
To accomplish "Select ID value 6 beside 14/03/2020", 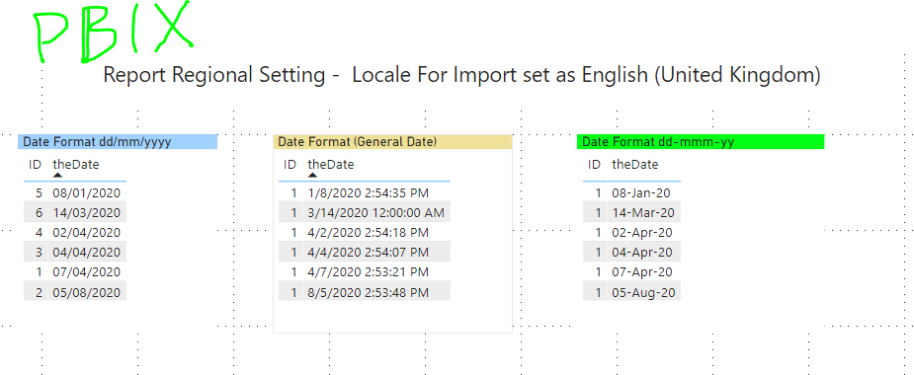I will [36, 212].
